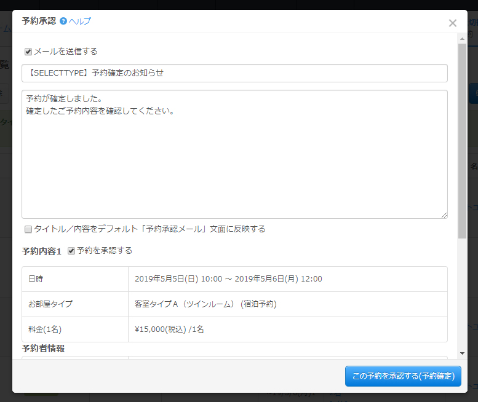Click inside the email body text area
This screenshot has height=402, width=478.
pos(234,154)
